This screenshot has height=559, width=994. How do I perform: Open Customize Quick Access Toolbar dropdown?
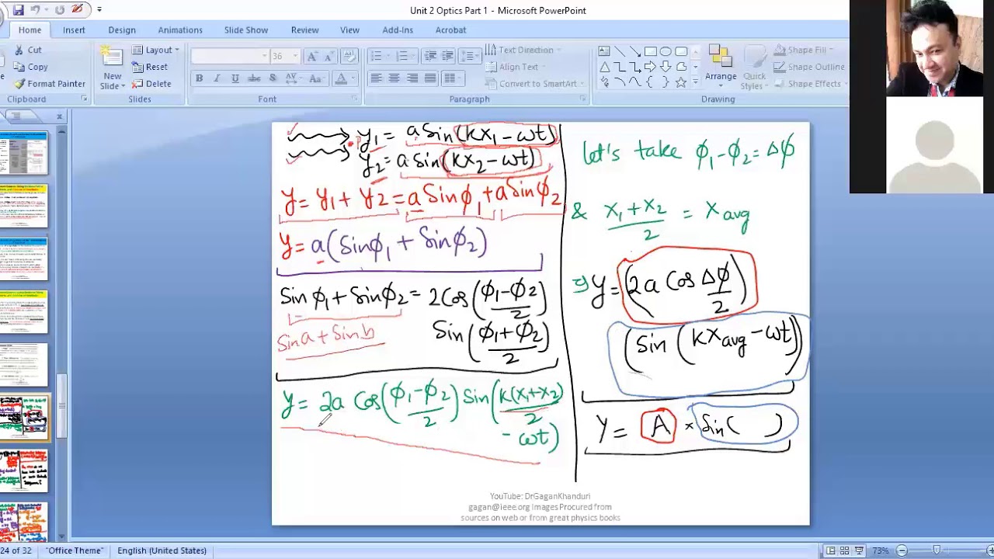(99, 10)
